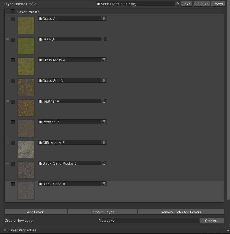230x234 pixels.
Task: Click the NewLayer name input field
Action: point(148,221)
